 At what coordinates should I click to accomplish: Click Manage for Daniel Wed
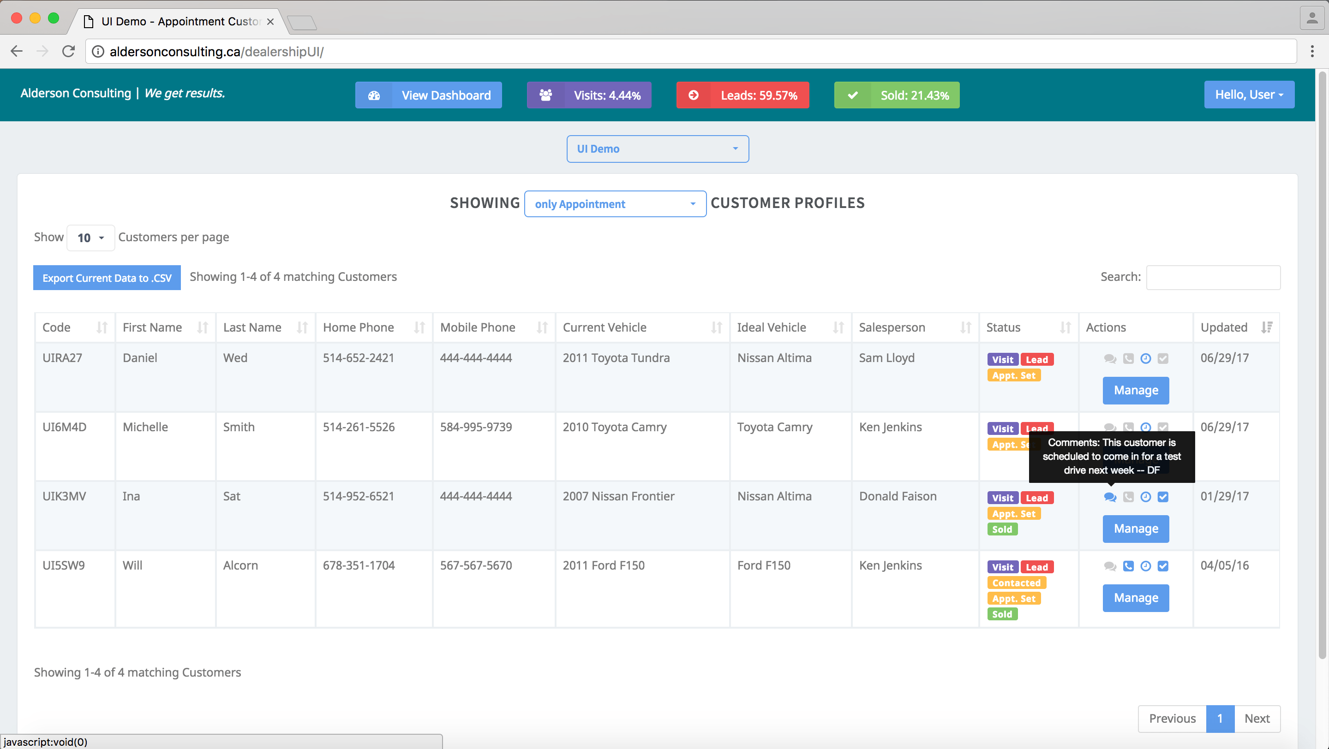click(1136, 390)
